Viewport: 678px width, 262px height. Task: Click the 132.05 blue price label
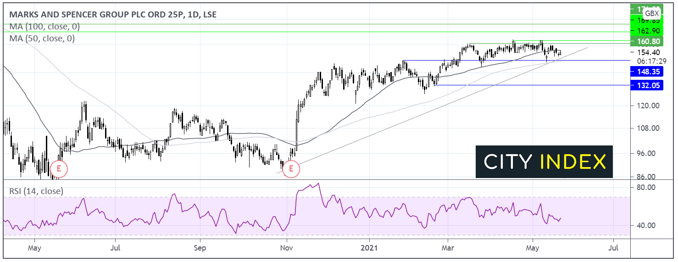(649, 86)
